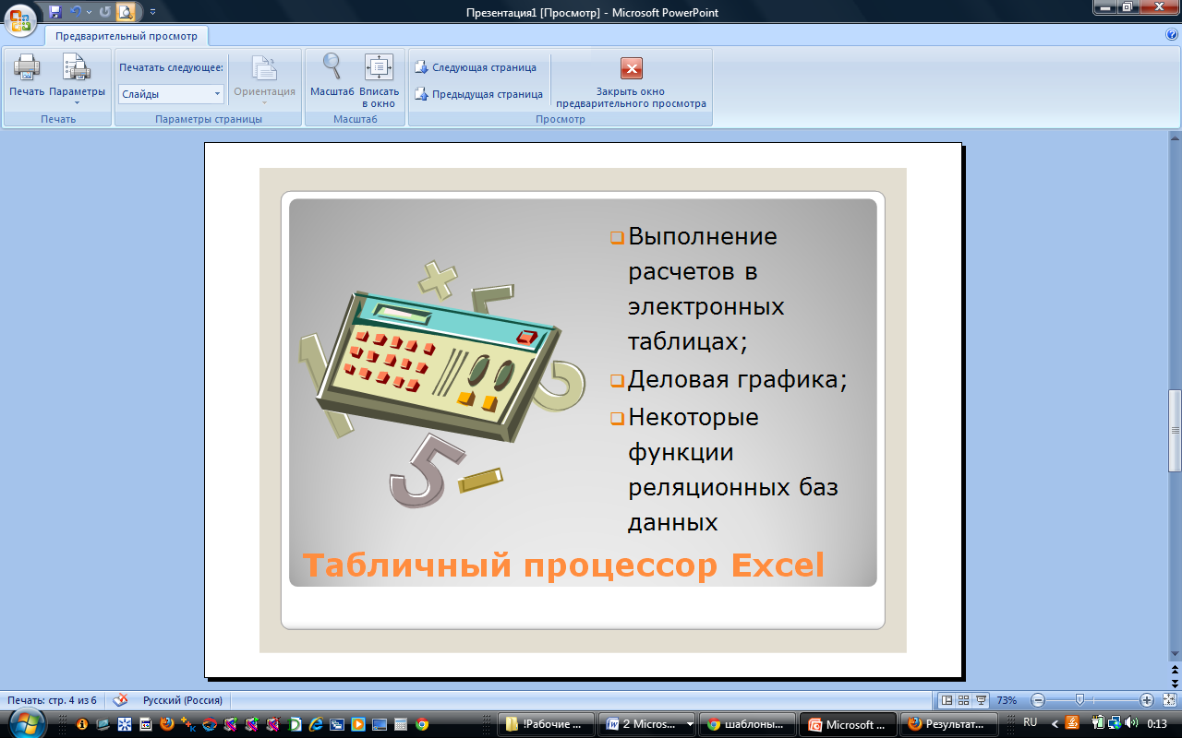
Task: Click the Печать printer button
Action: [27, 76]
